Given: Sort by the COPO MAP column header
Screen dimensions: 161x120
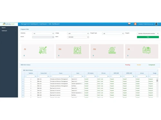Looking at the screenshot, I should pyautogui.click(x=116, y=73).
